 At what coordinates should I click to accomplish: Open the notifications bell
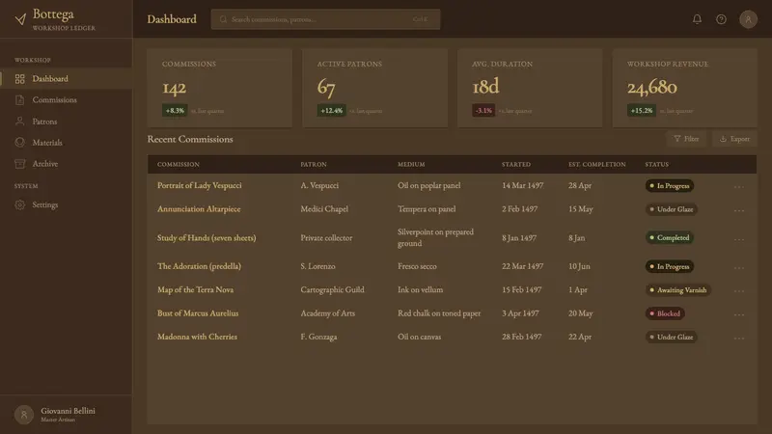pos(697,19)
